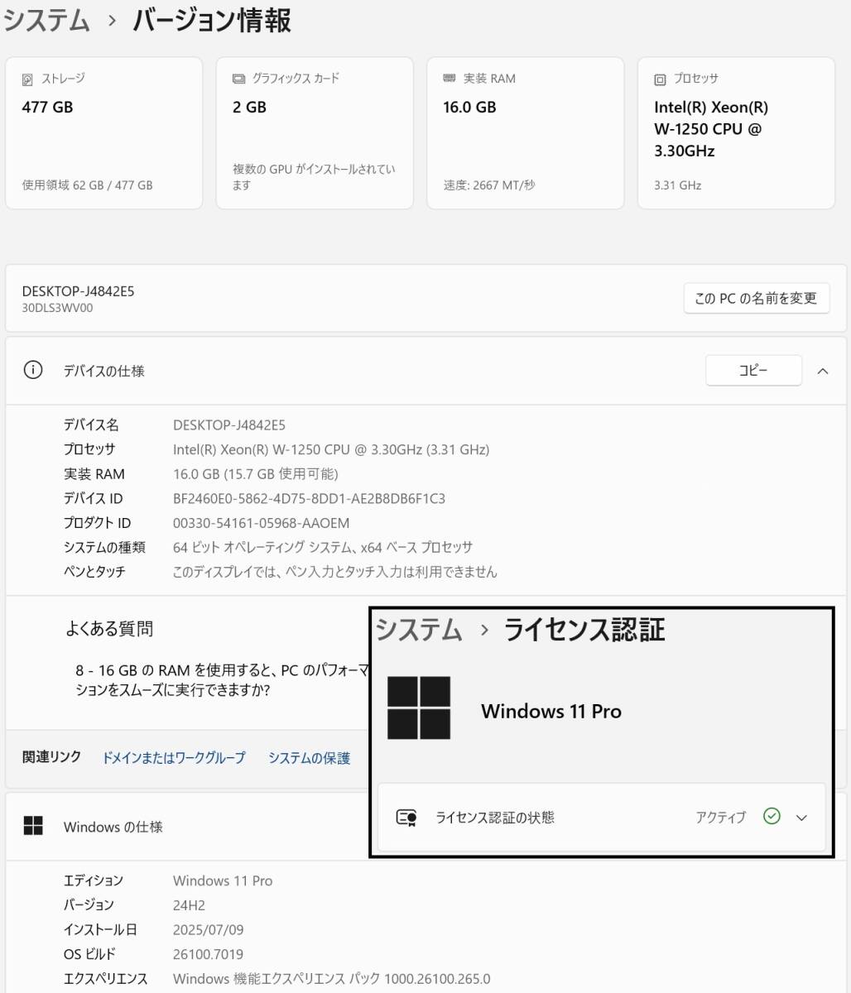Click the デバイス名 DESKTOP-J4842E5 value row

click(x=229, y=425)
